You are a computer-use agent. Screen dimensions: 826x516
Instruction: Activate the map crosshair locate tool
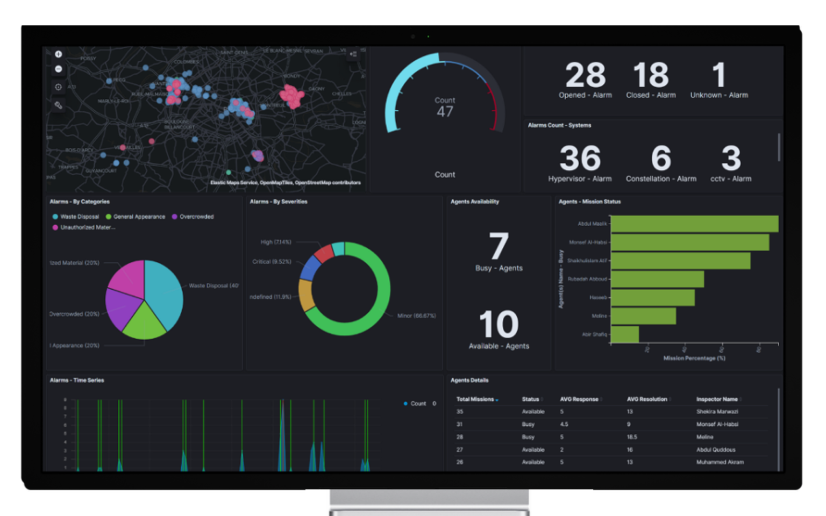click(58, 87)
